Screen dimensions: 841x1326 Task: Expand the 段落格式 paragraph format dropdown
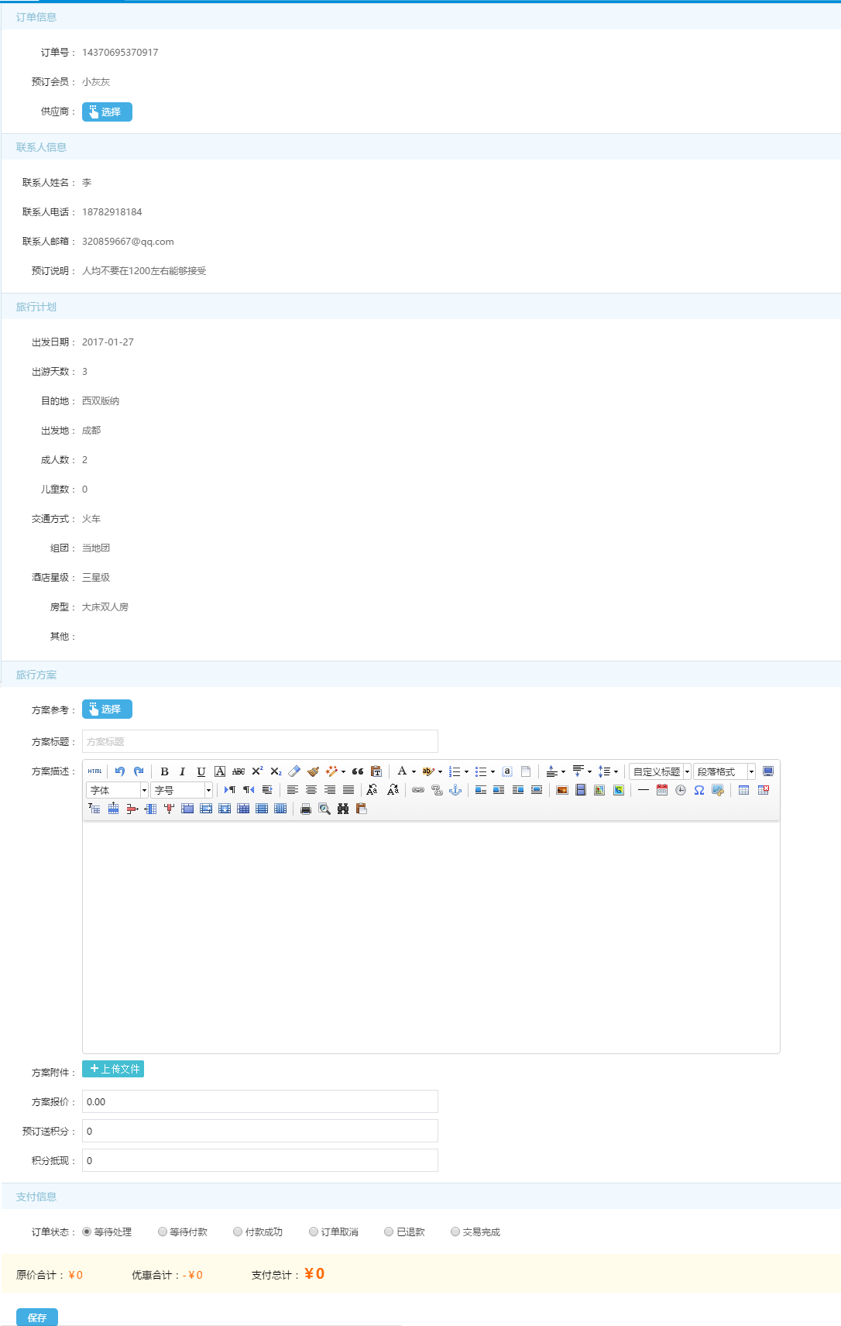coord(724,771)
